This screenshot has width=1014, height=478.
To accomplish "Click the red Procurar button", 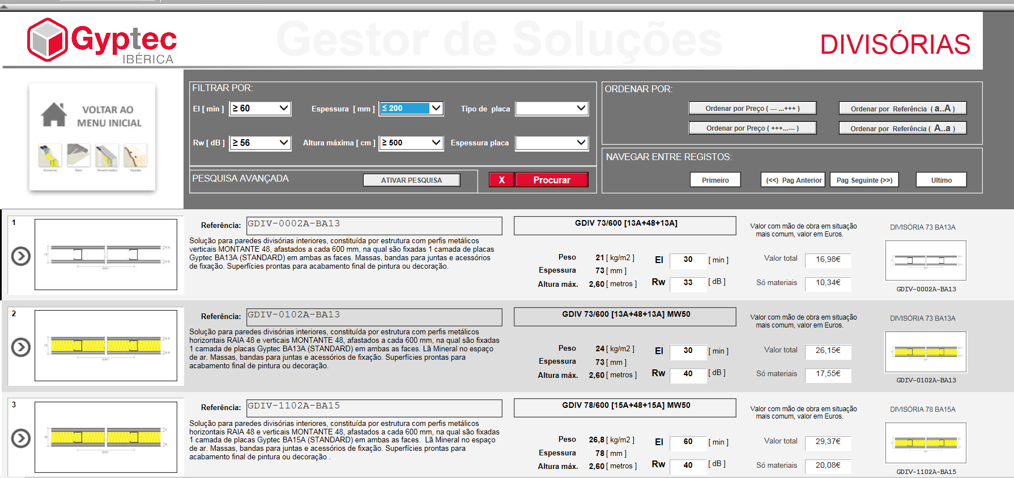I will [552, 180].
